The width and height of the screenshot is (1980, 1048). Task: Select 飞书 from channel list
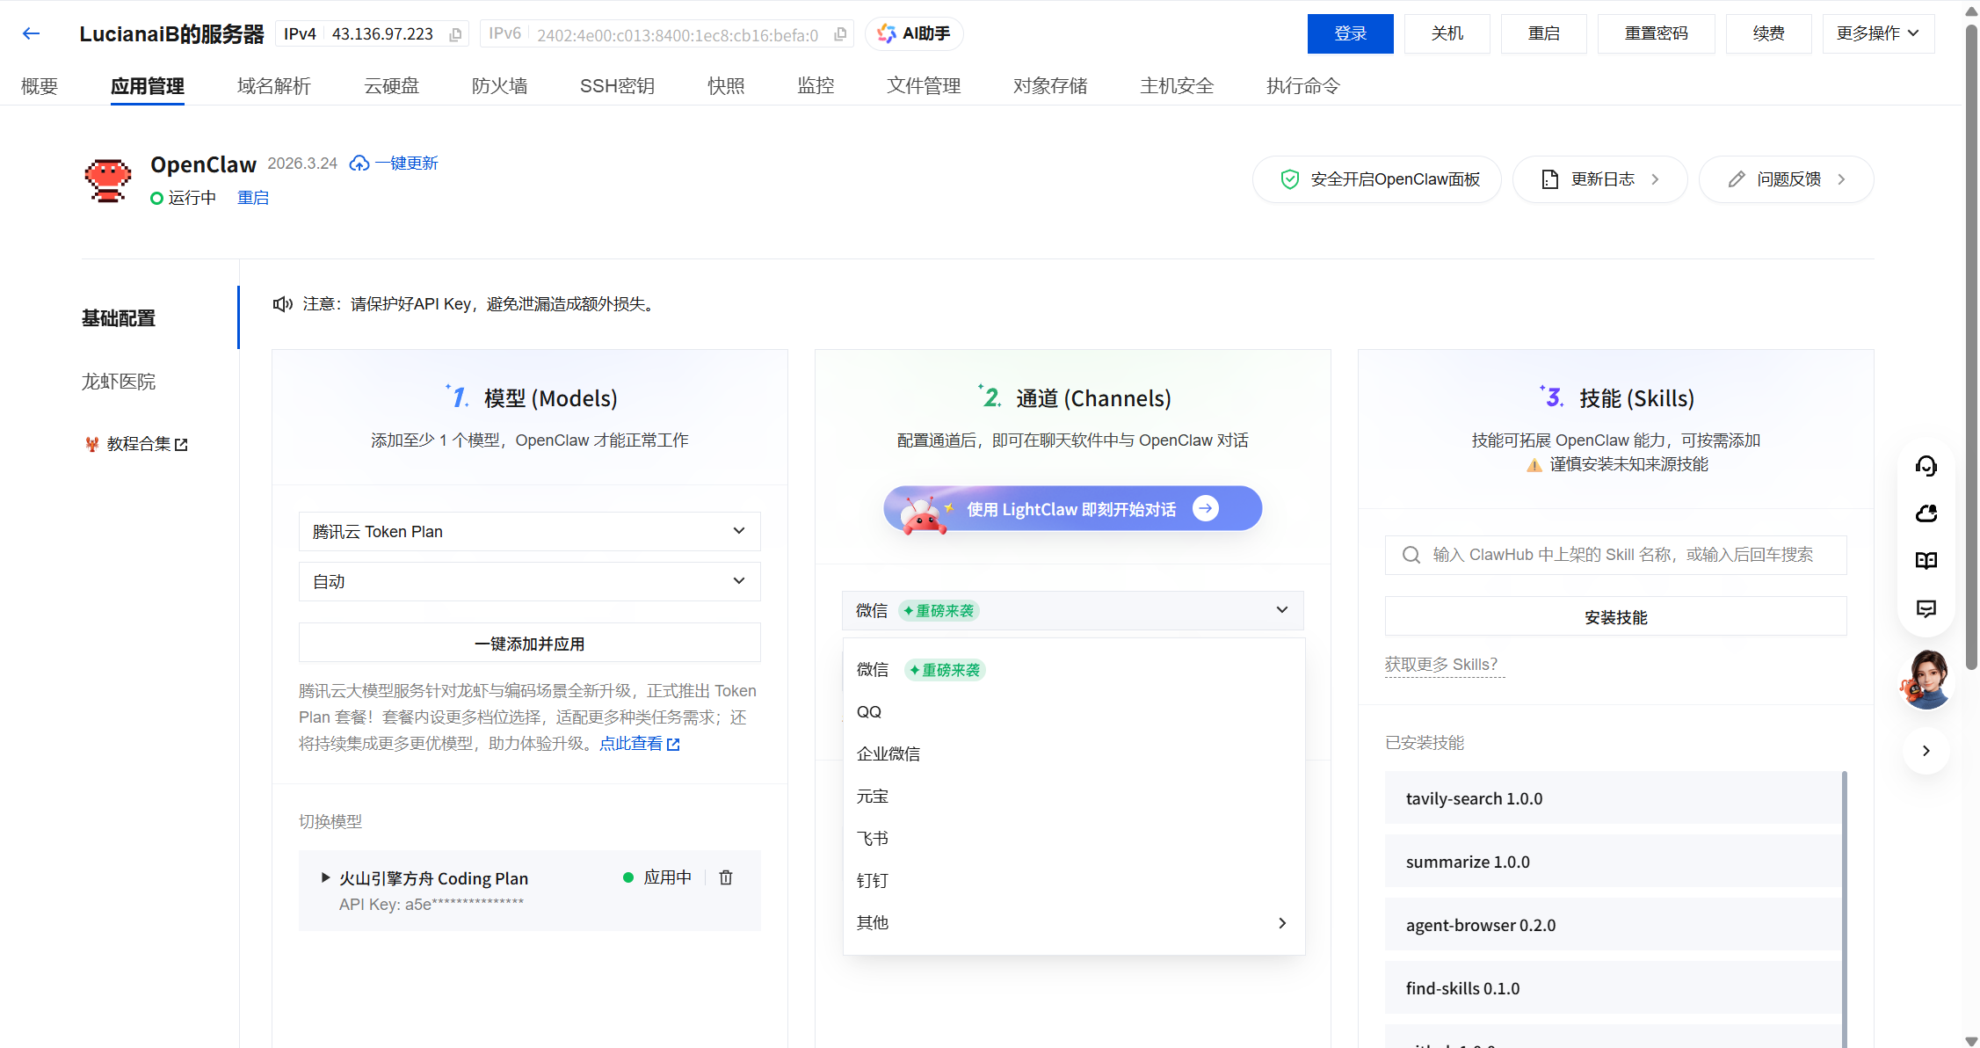[873, 838]
